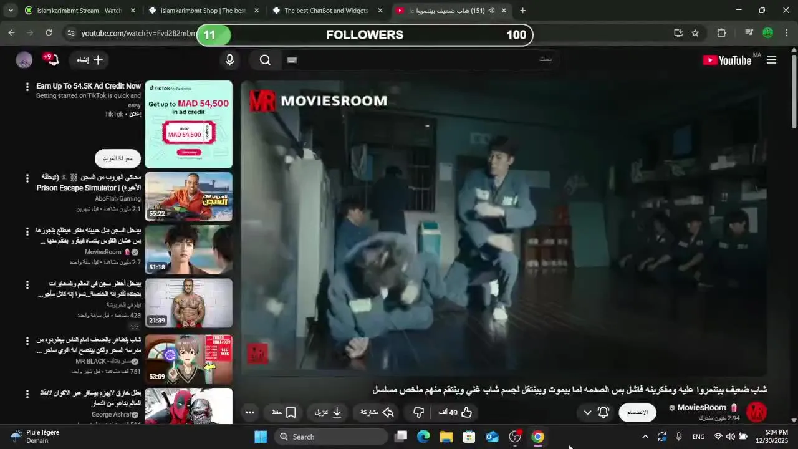Screen dimensions: 798x449
Task: Switch to islamkarimbmt Shop tab
Action: (203, 11)
